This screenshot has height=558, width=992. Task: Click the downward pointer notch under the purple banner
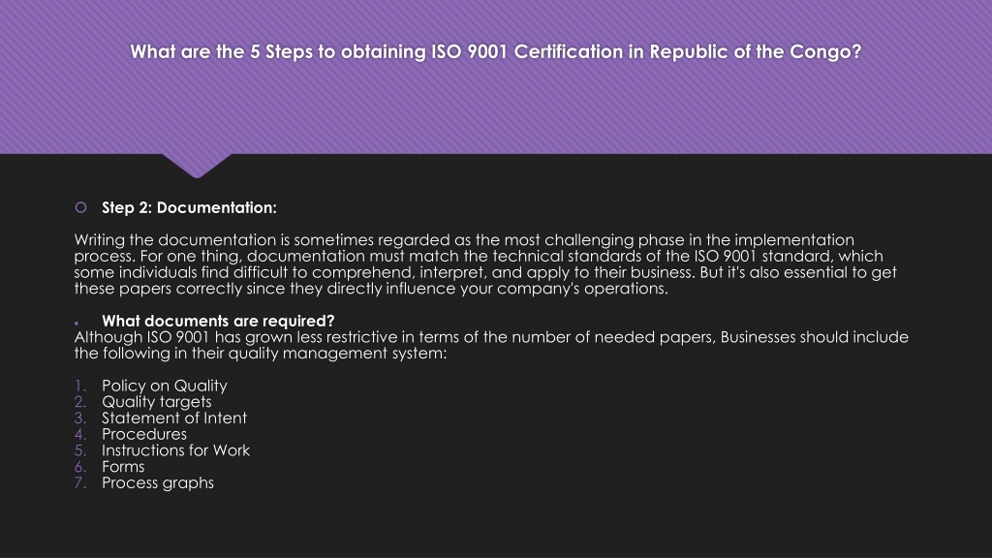click(x=197, y=165)
